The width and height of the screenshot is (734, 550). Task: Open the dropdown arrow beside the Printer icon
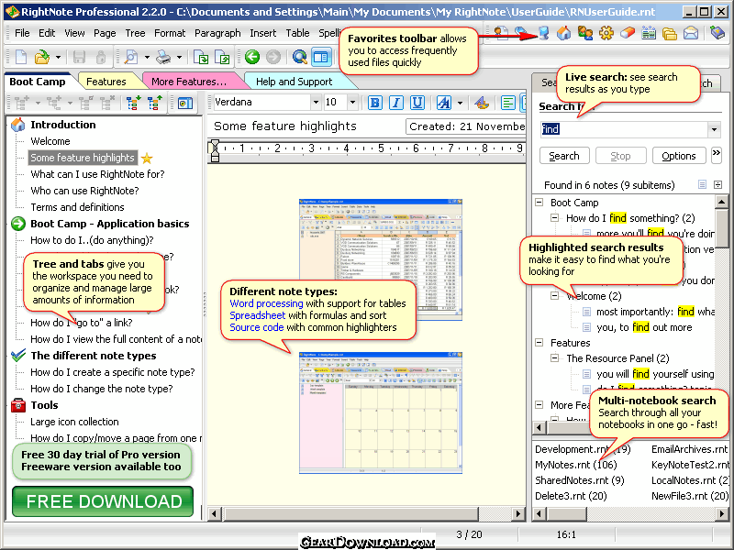pyautogui.click(x=179, y=57)
